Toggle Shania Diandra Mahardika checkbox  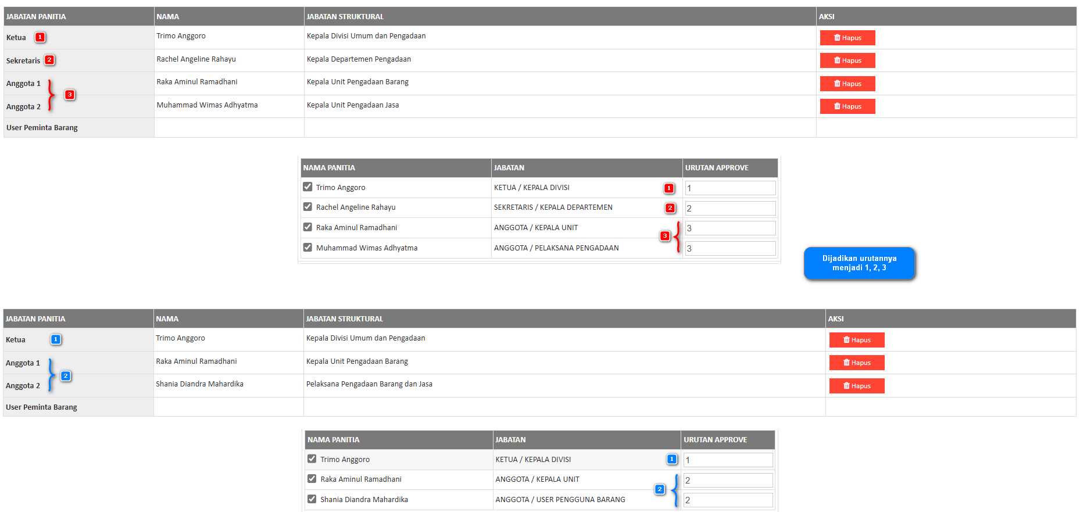(x=312, y=499)
